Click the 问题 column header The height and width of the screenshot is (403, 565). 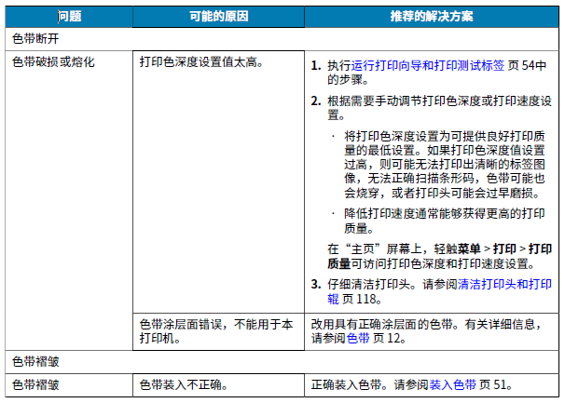[x=69, y=17]
